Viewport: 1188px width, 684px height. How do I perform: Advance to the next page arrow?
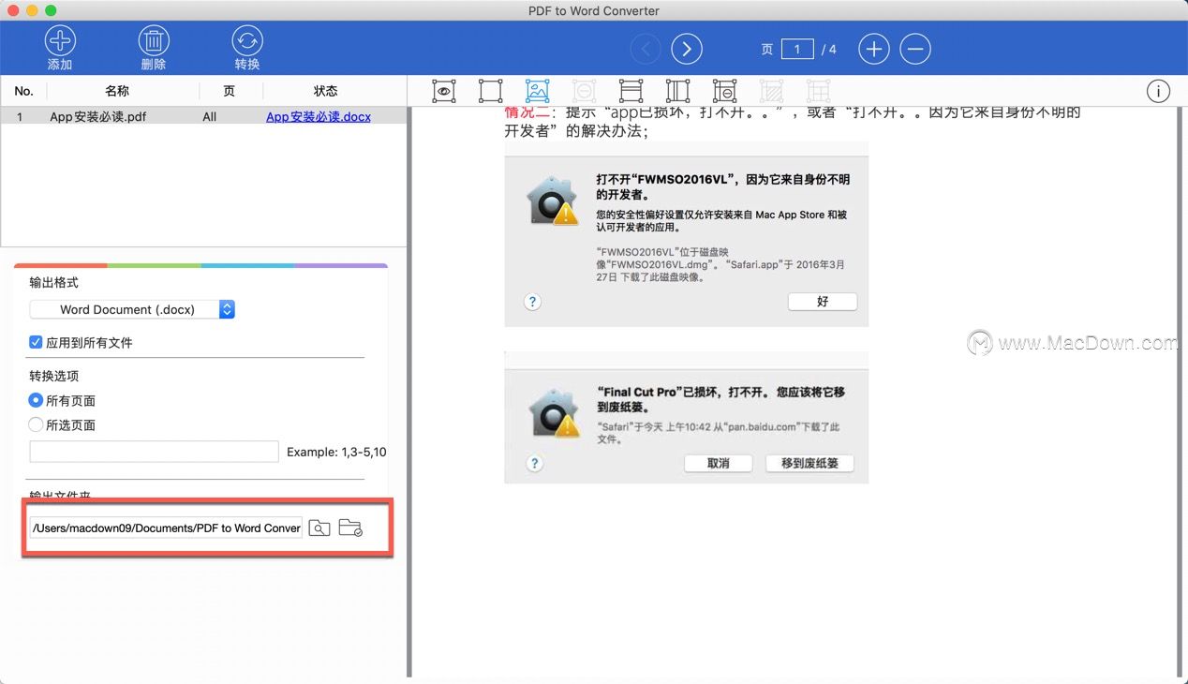pos(687,49)
